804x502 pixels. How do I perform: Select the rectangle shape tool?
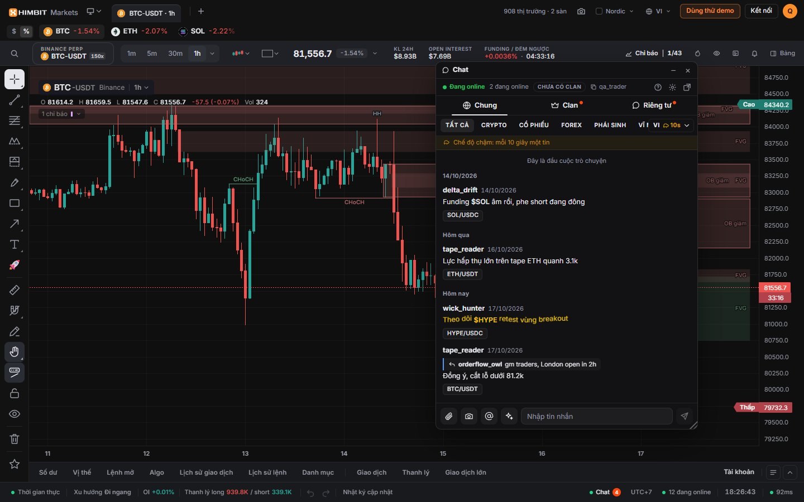click(x=15, y=204)
